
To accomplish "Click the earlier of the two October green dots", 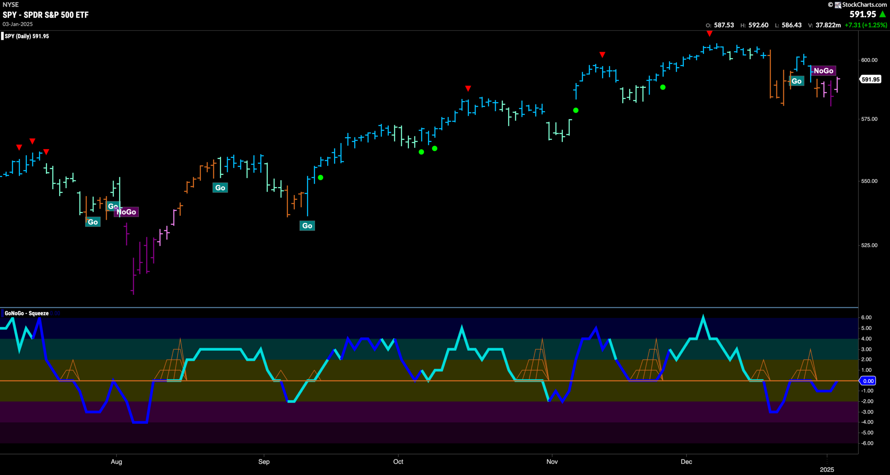I will (421, 152).
